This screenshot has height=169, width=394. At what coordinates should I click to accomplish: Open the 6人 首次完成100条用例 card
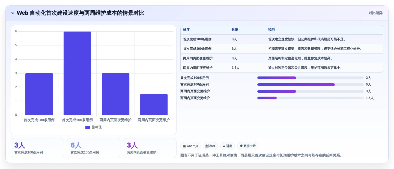point(94,148)
